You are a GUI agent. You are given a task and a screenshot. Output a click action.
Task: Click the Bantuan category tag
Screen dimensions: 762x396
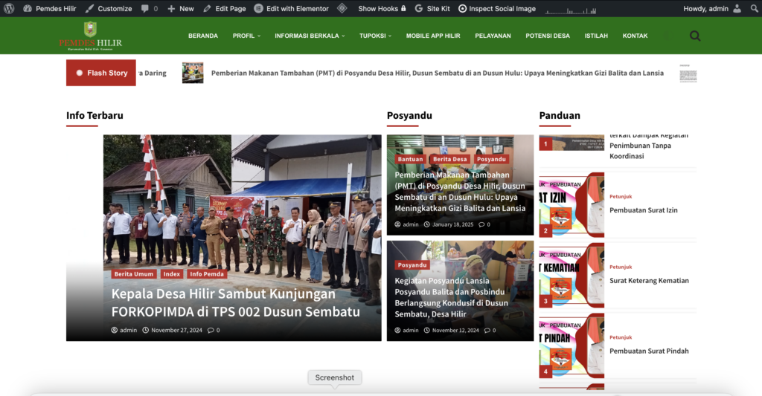click(410, 159)
